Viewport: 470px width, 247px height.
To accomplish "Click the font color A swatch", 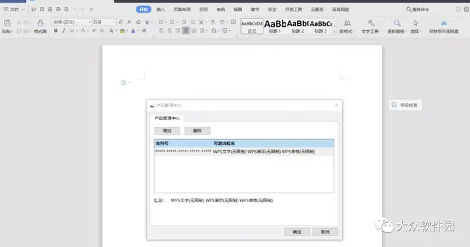I will [x=133, y=31].
